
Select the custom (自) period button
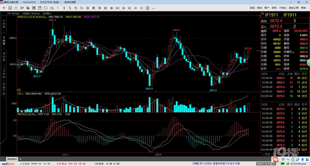coord(105,8)
